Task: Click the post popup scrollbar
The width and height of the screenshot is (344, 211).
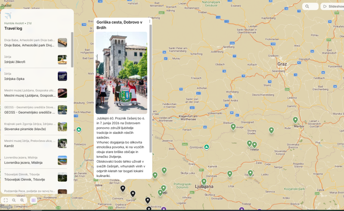Action: tap(150, 89)
